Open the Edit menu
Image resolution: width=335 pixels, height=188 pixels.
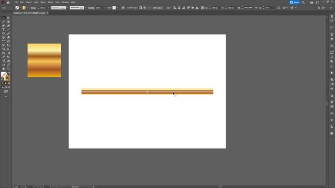tap(21, 2)
